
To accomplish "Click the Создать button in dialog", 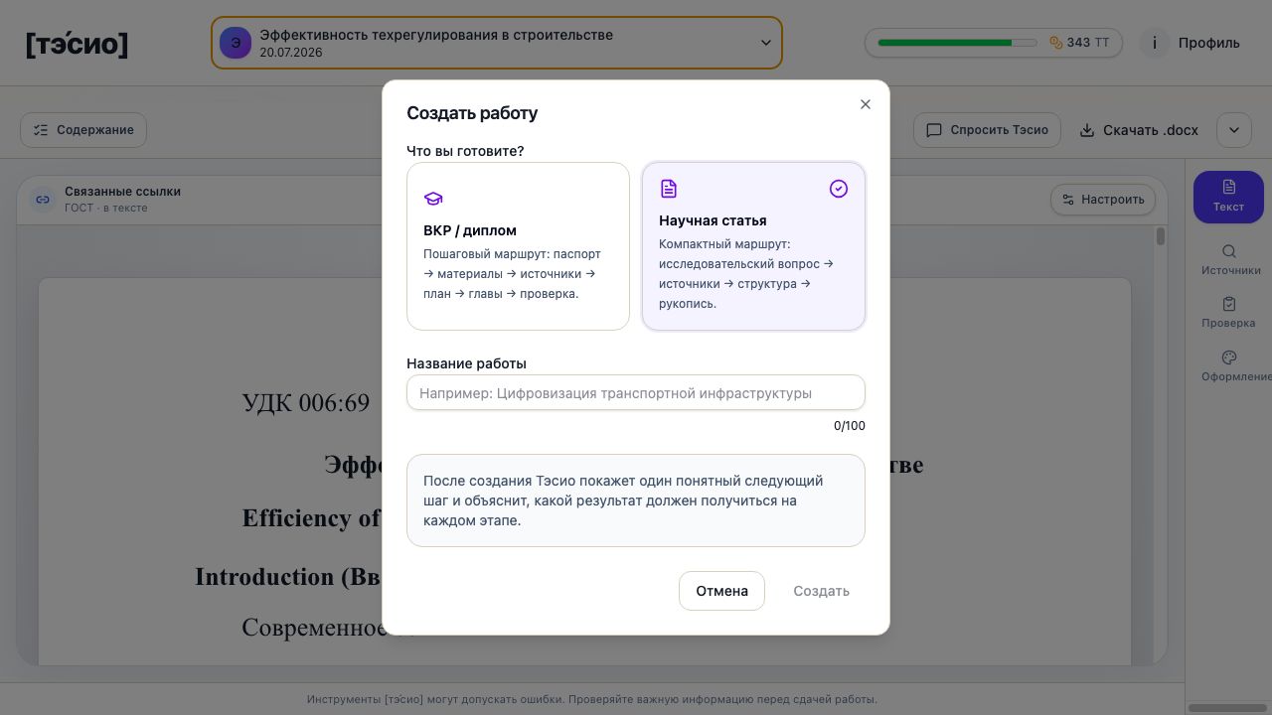I will click(821, 591).
